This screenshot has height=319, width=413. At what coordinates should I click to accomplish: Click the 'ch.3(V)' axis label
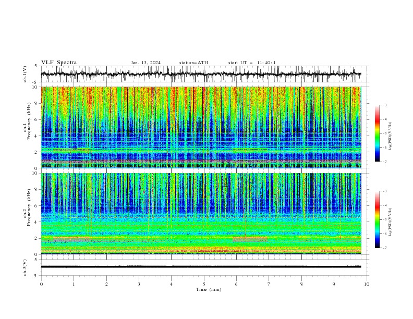click(x=25, y=268)
